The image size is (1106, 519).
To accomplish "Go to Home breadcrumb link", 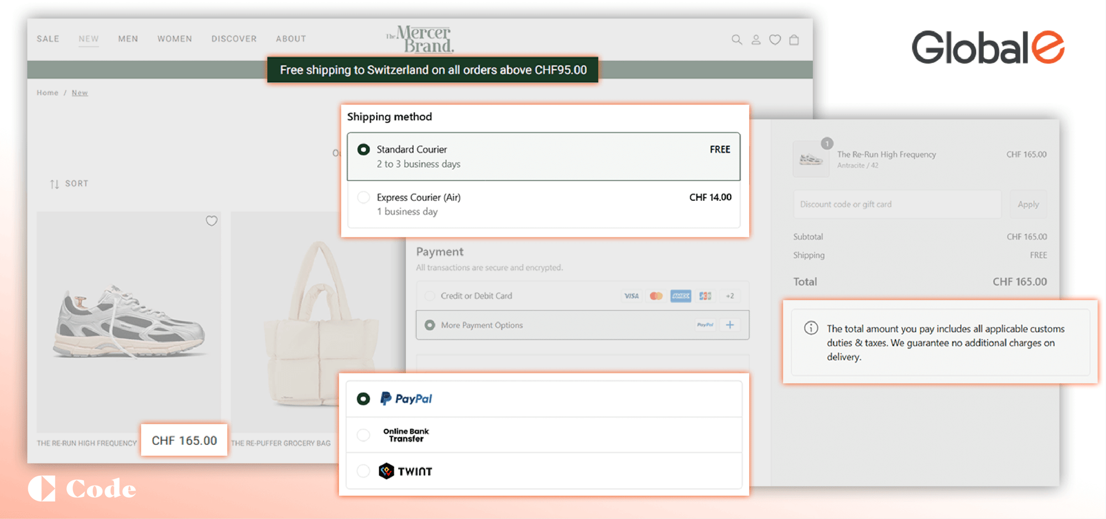I will point(48,93).
